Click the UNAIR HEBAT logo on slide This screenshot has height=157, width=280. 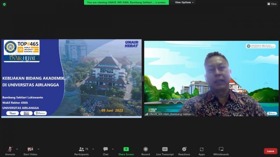[x=132, y=44]
